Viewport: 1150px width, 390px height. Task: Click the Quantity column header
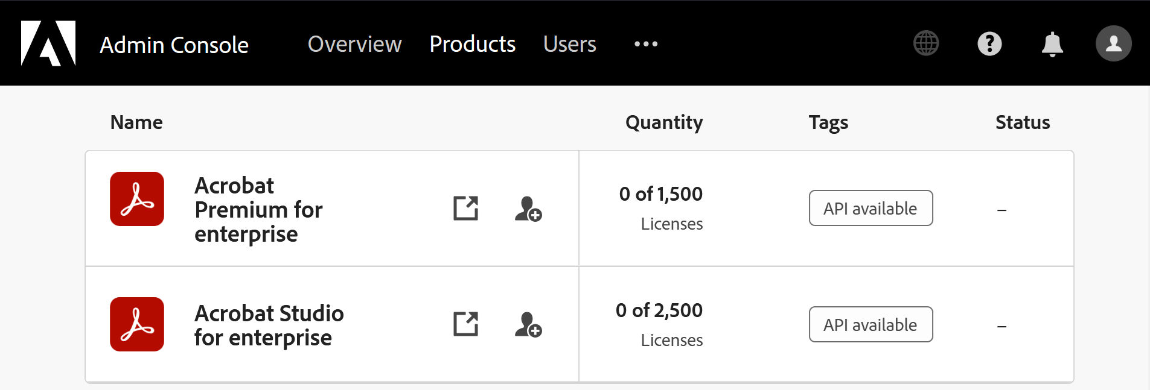pos(664,123)
